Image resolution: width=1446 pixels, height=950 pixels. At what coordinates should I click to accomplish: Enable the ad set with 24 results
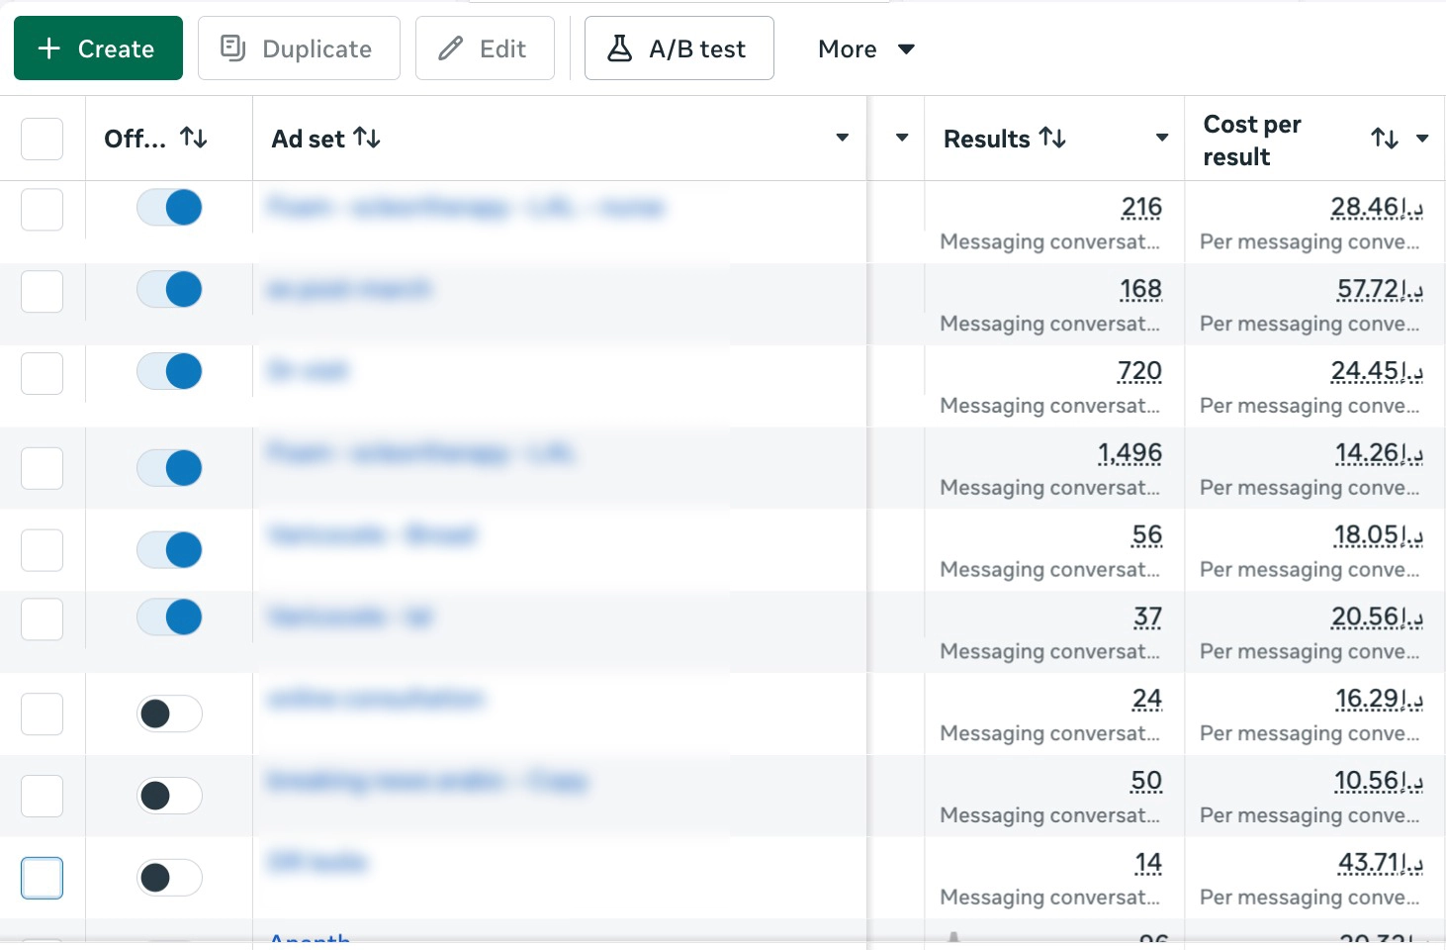pyautogui.click(x=169, y=713)
